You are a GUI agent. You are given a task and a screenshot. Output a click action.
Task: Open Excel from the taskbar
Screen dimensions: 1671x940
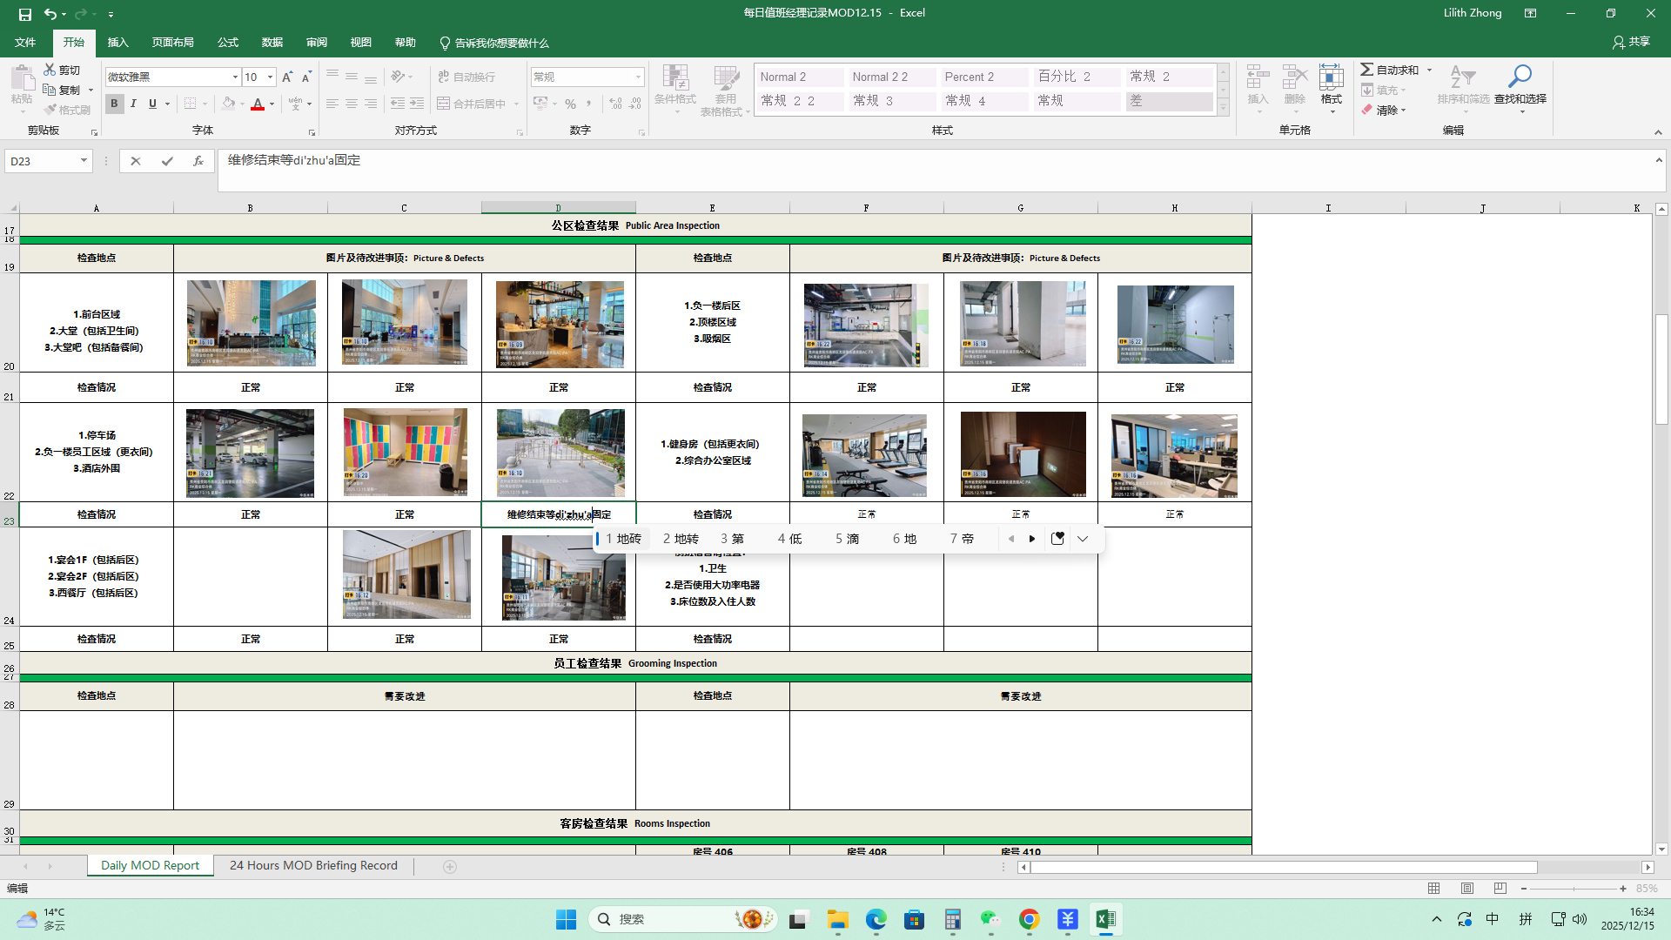coord(1105,919)
